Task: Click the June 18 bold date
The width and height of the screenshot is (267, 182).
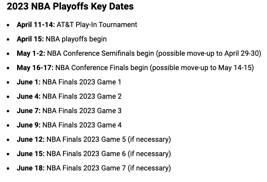Action: [x=31, y=168]
